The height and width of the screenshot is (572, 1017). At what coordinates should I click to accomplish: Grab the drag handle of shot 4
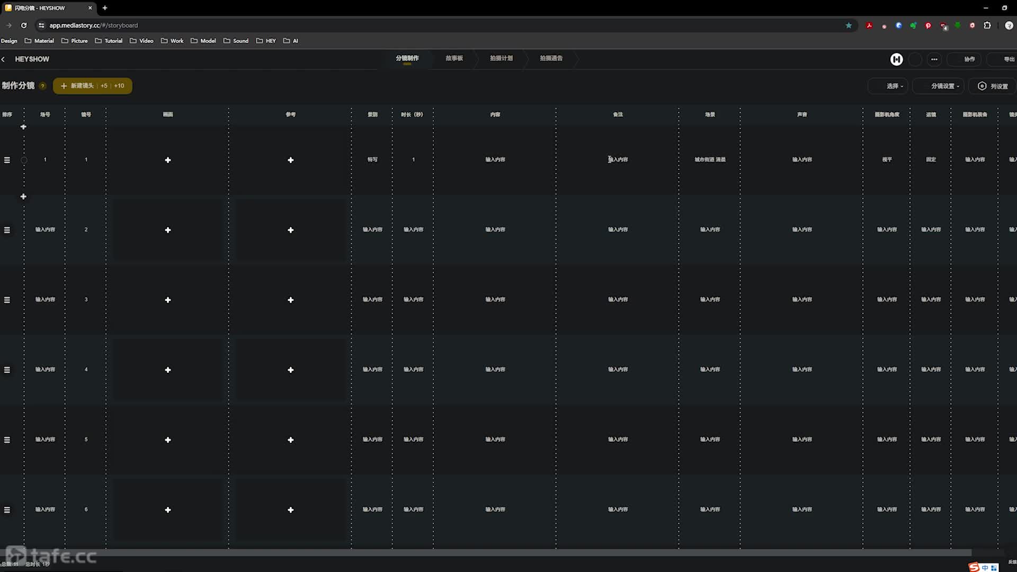pyautogui.click(x=7, y=370)
